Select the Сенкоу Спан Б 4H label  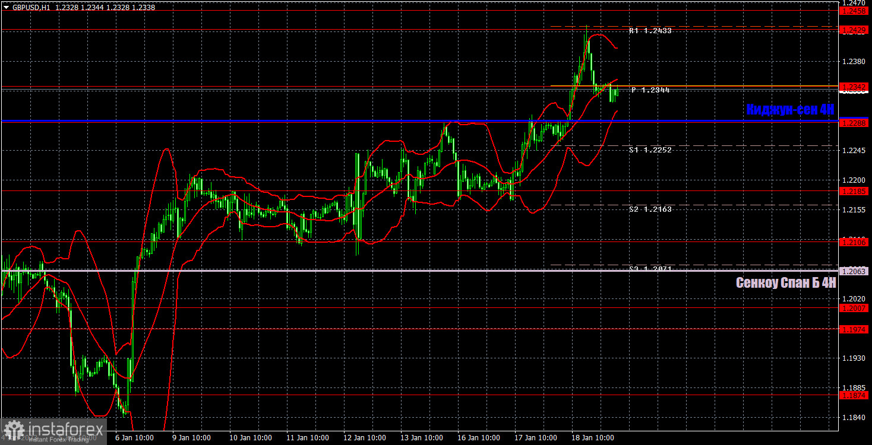point(785,283)
